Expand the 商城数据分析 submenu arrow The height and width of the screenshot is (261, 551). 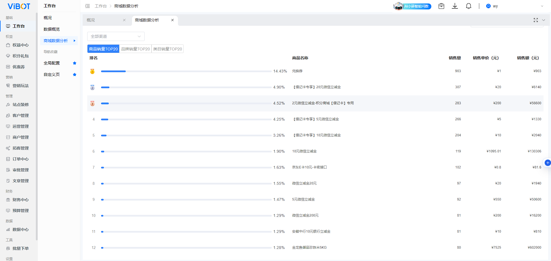74,41
